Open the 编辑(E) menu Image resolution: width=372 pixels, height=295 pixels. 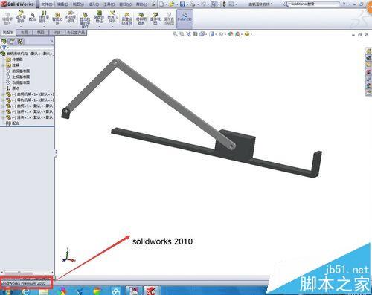coord(62,4)
